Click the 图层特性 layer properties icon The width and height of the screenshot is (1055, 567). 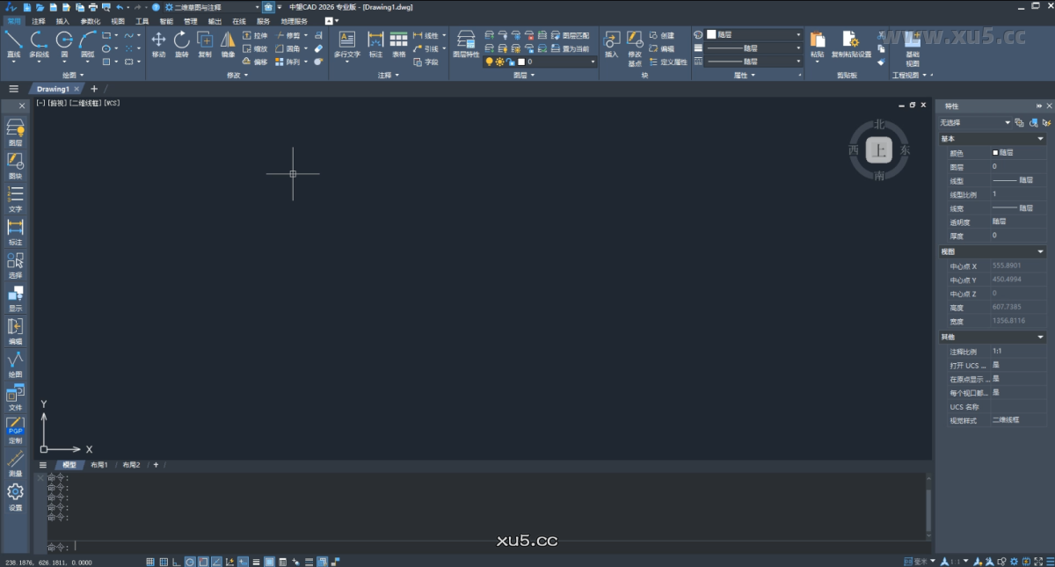(466, 42)
